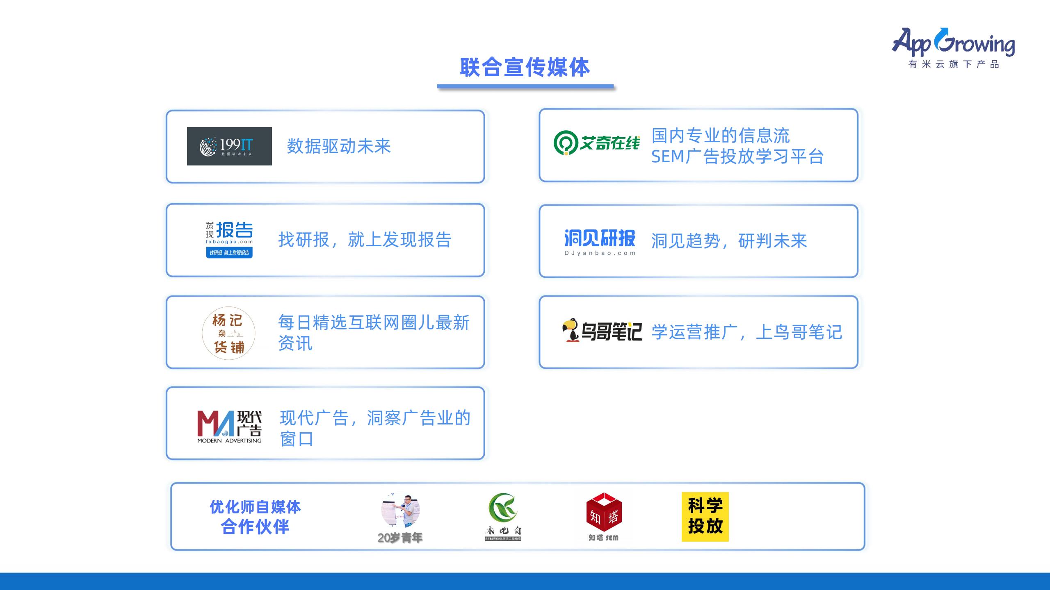The width and height of the screenshot is (1050, 590).
Task: Click the 199IT logo
Action: [229, 146]
